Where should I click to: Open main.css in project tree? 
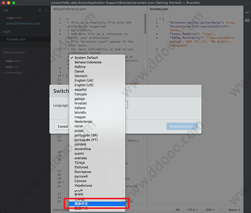point(12,67)
